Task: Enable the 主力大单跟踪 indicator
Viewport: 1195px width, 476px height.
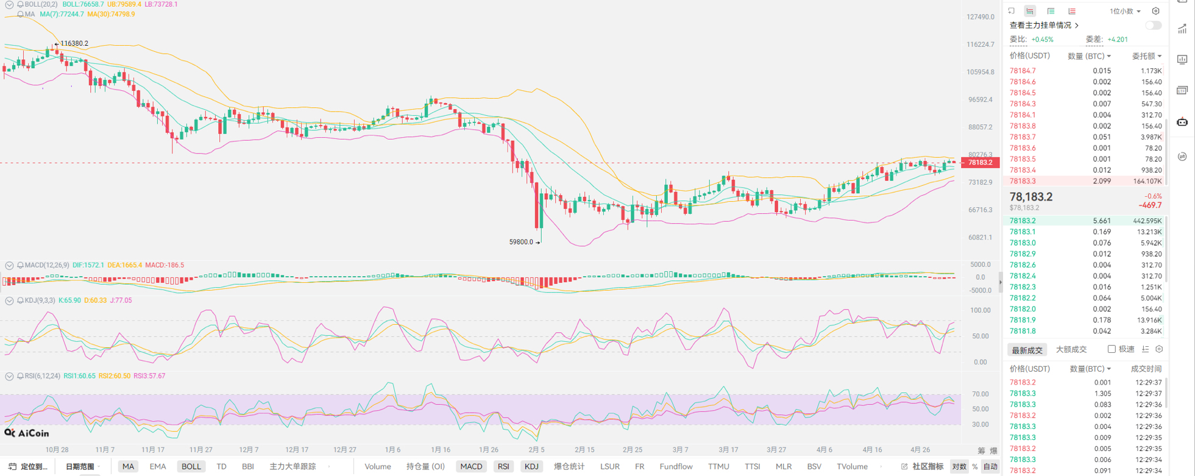Action: 293,467
